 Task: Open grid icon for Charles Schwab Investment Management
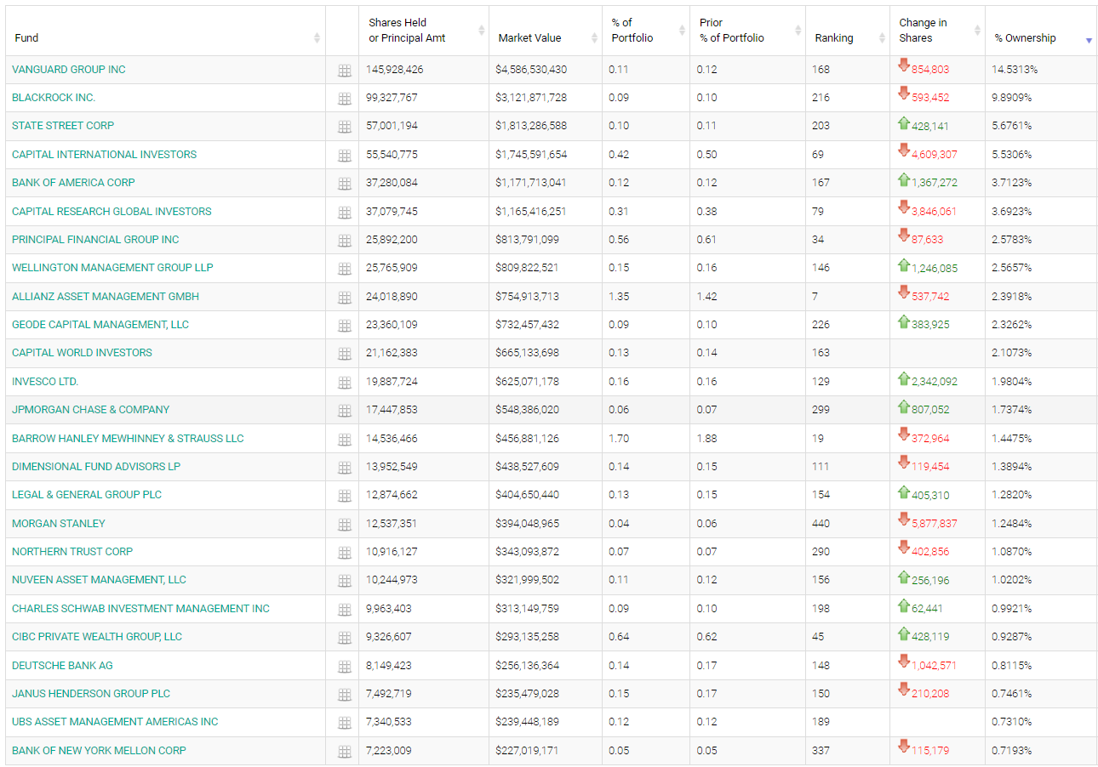(344, 611)
